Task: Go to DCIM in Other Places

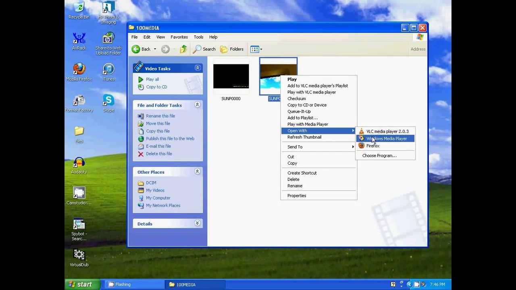Action: [x=151, y=183]
